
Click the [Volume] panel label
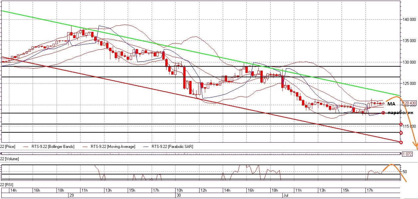(10, 159)
